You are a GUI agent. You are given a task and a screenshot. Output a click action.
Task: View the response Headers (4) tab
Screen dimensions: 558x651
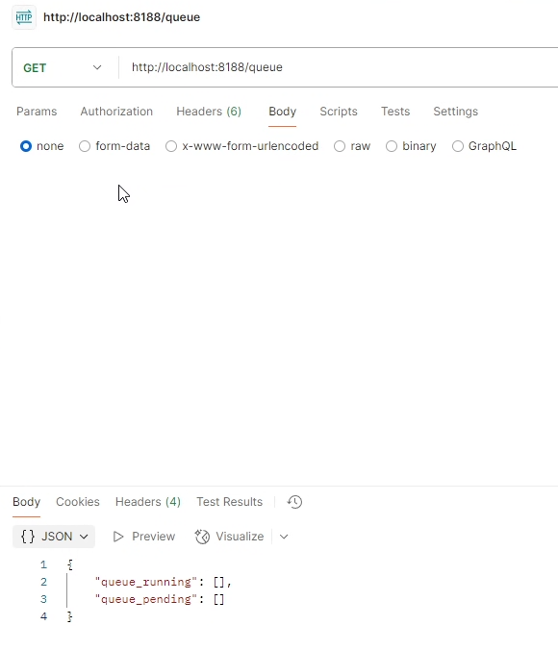click(148, 502)
